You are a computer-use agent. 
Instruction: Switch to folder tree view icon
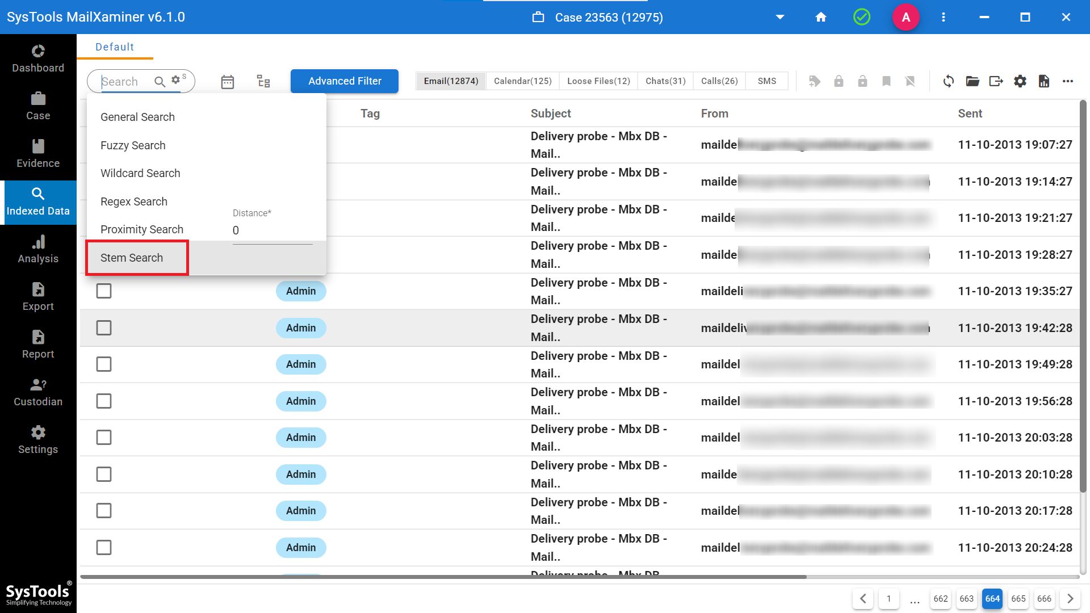click(x=263, y=81)
